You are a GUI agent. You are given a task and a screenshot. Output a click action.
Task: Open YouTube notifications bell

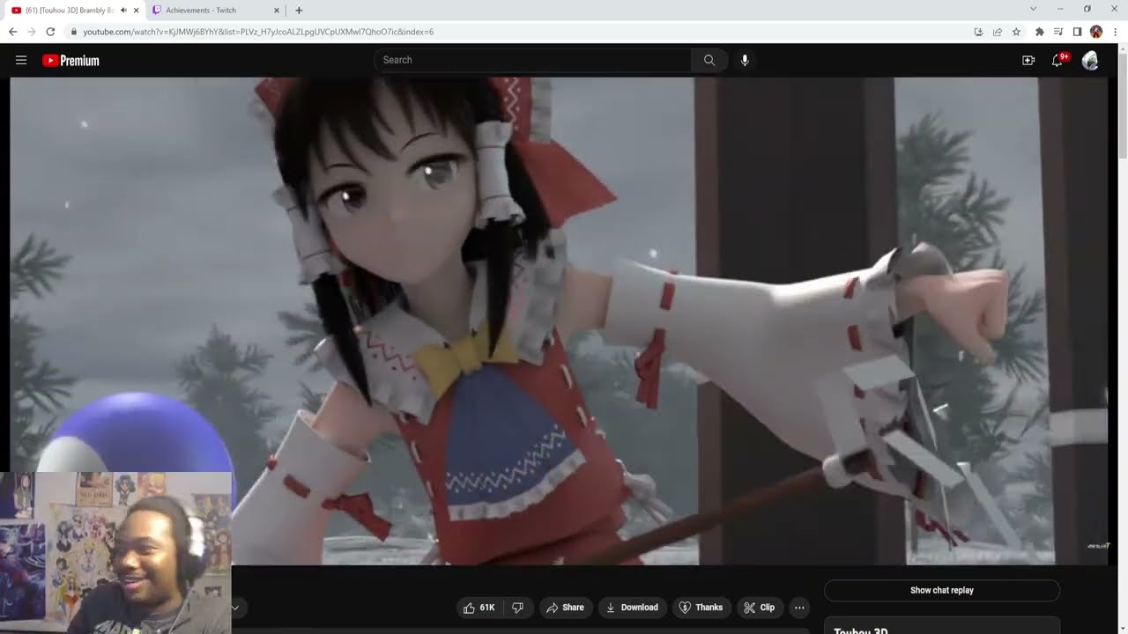click(x=1057, y=60)
